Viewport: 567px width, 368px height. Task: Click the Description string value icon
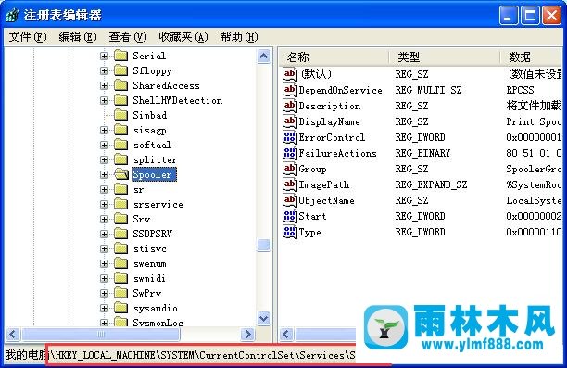[x=290, y=106]
